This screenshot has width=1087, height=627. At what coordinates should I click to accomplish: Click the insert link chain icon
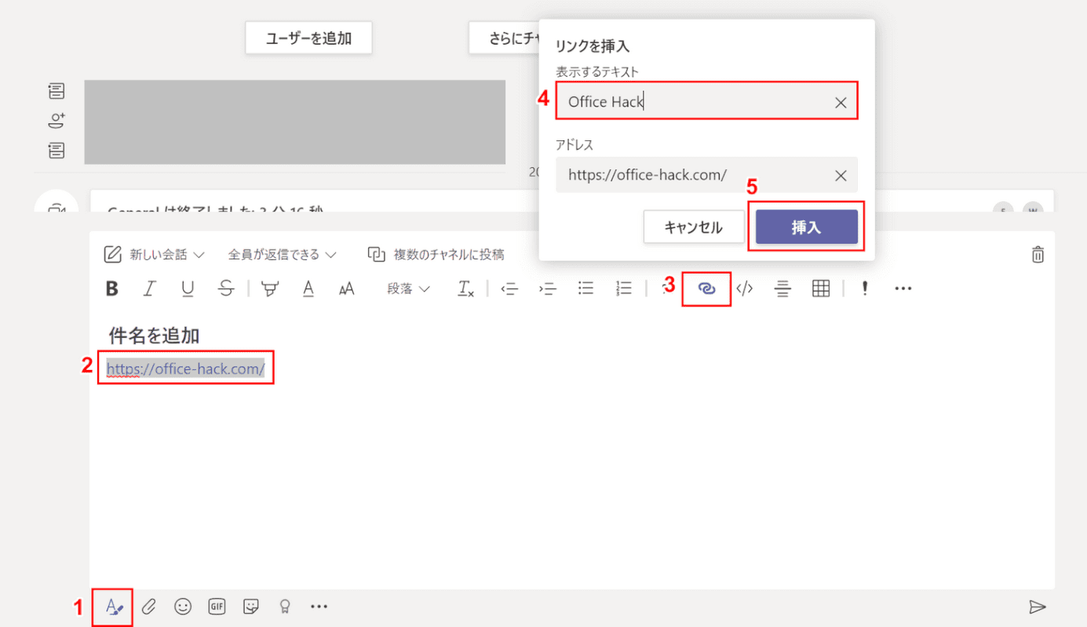pyautogui.click(x=706, y=288)
